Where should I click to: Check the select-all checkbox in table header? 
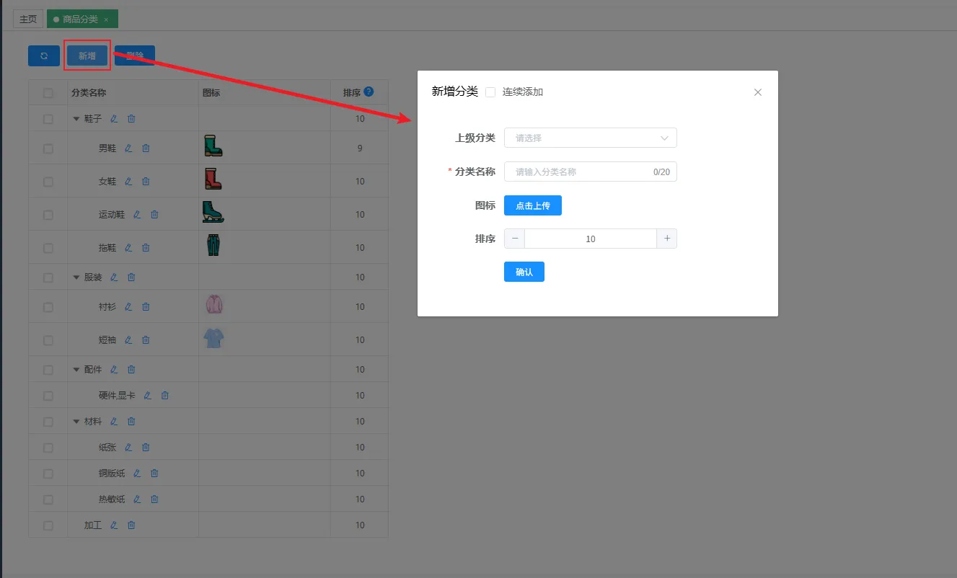[x=48, y=93]
